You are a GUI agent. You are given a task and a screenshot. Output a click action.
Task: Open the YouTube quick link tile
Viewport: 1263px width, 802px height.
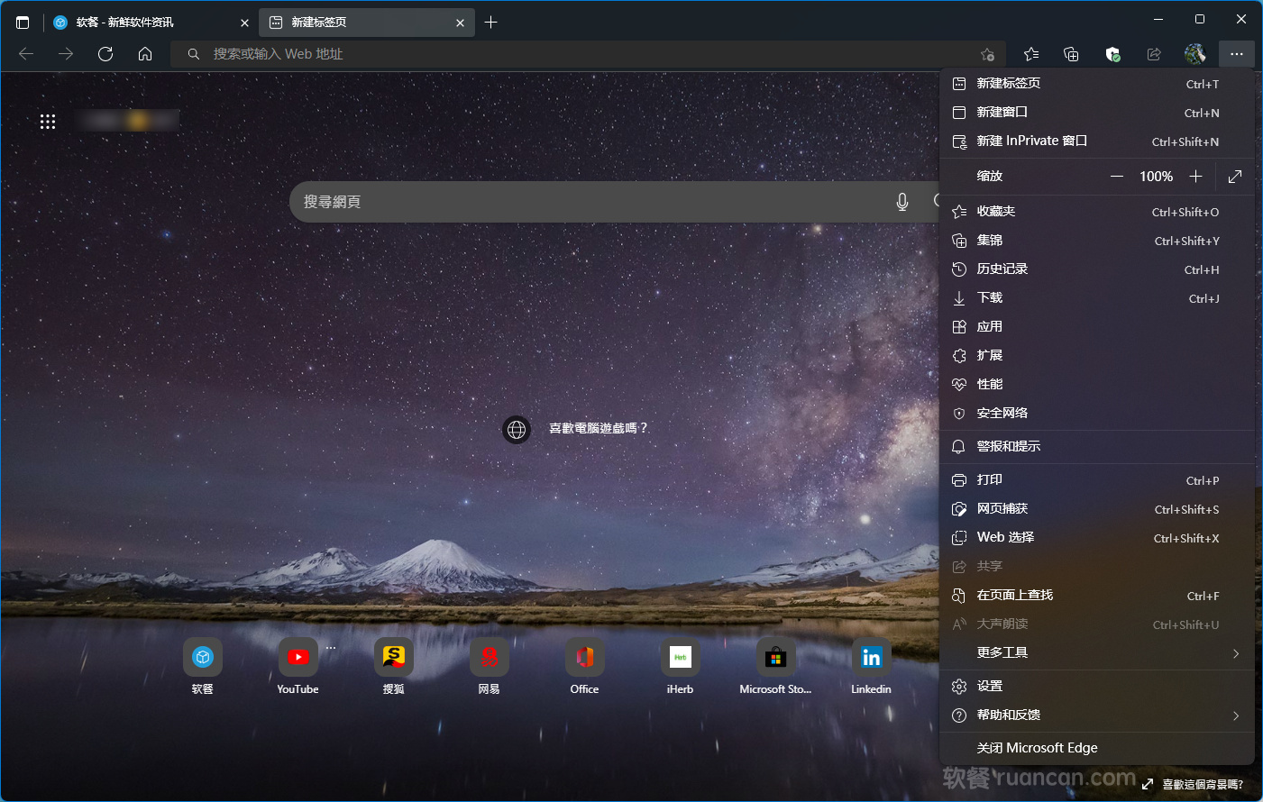click(x=297, y=658)
